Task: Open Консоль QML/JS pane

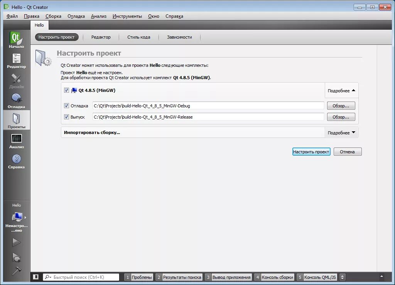Action: click(x=317, y=277)
